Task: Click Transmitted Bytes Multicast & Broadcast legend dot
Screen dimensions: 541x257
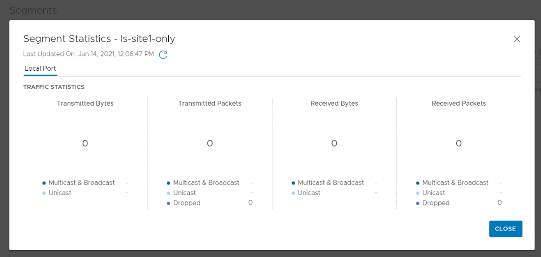Action: [x=44, y=183]
